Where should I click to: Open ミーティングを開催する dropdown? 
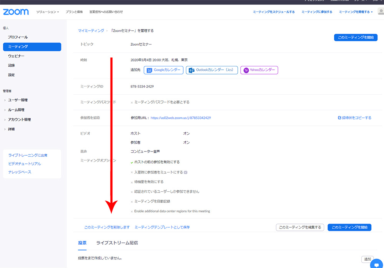(x=356, y=12)
